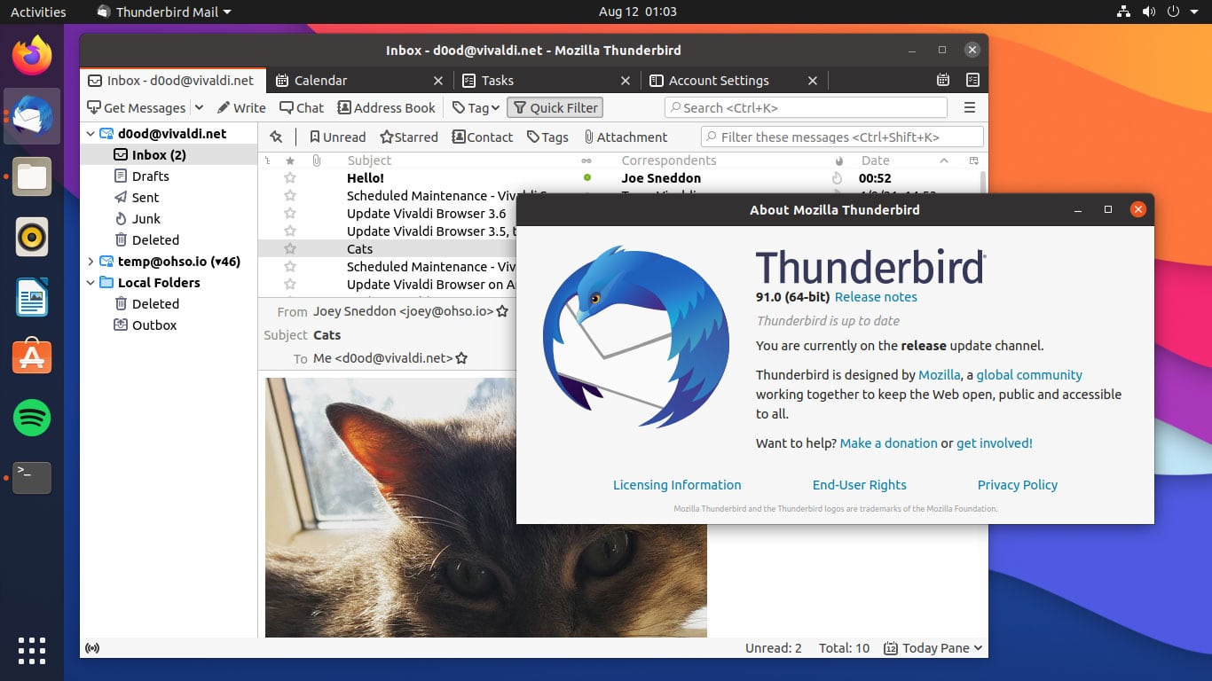The height and width of the screenshot is (681, 1212).
Task: Open the Chat view
Action: 302,108
